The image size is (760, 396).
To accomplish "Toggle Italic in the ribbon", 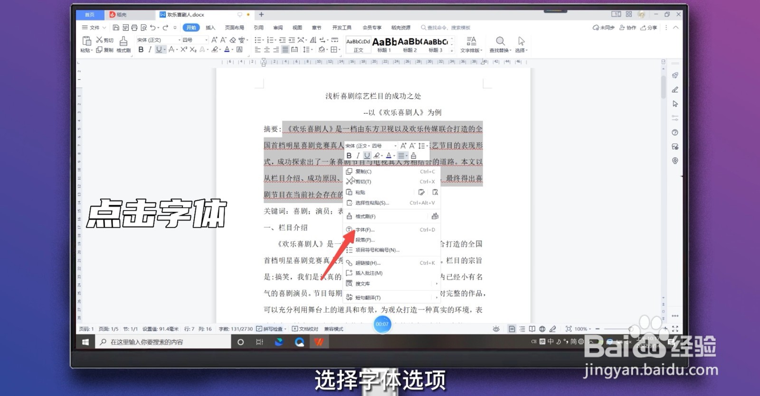I will (150, 49).
